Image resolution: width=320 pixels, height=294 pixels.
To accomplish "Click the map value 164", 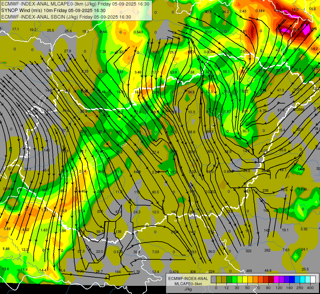I will click(x=118, y=272).
